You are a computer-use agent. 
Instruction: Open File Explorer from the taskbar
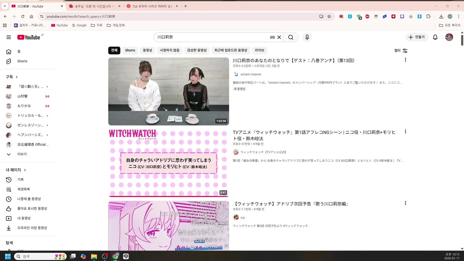94,256
